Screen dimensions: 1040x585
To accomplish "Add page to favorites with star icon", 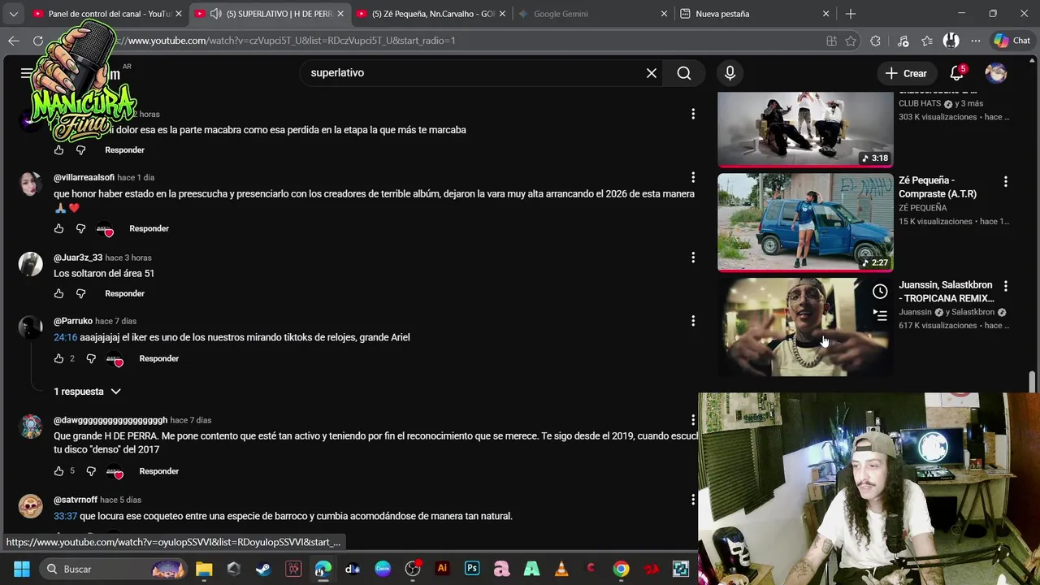I will 851,41.
